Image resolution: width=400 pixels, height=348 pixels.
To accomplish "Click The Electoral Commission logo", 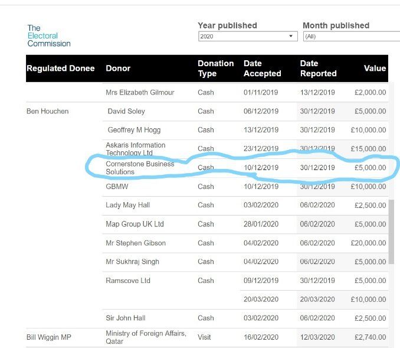I will [48, 35].
